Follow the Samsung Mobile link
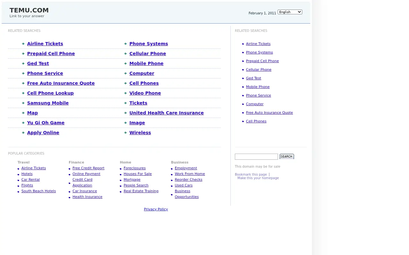This screenshot has width=409, height=255. (48, 103)
